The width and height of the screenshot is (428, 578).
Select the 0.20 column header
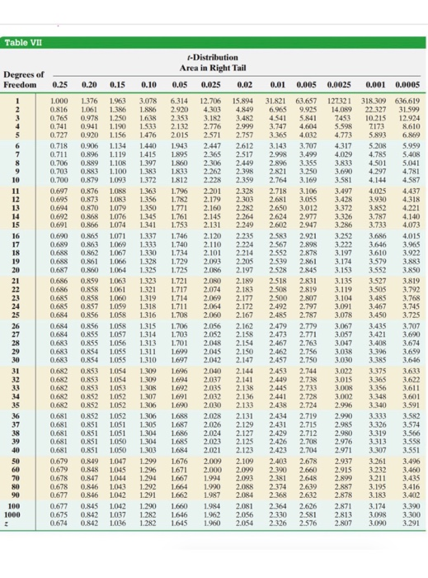pyautogui.click(x=89, y=85)
